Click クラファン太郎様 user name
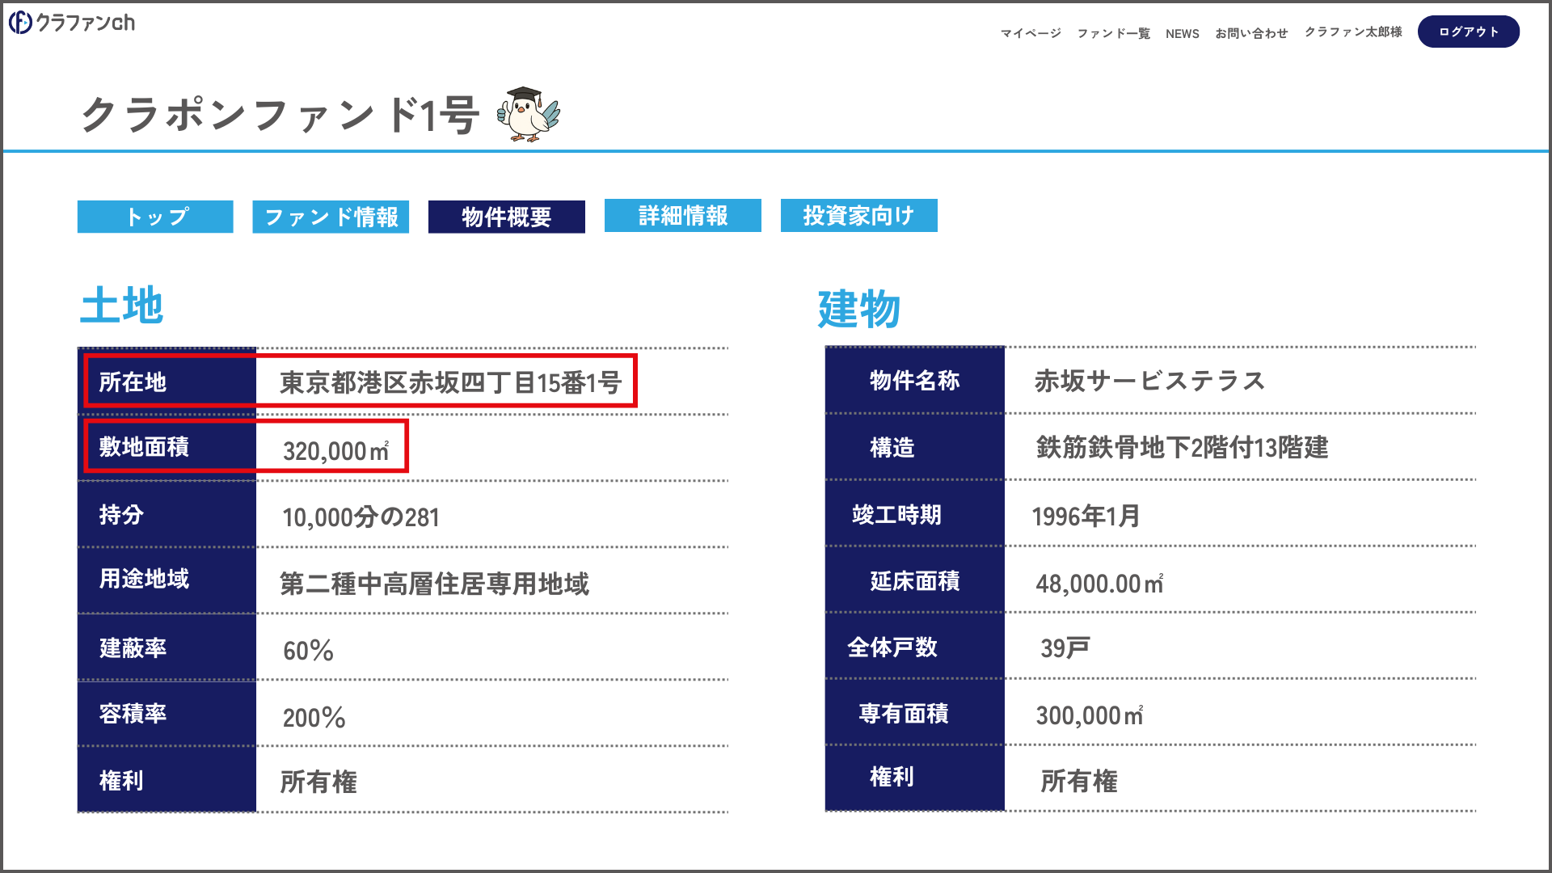 click(1353, 32)
